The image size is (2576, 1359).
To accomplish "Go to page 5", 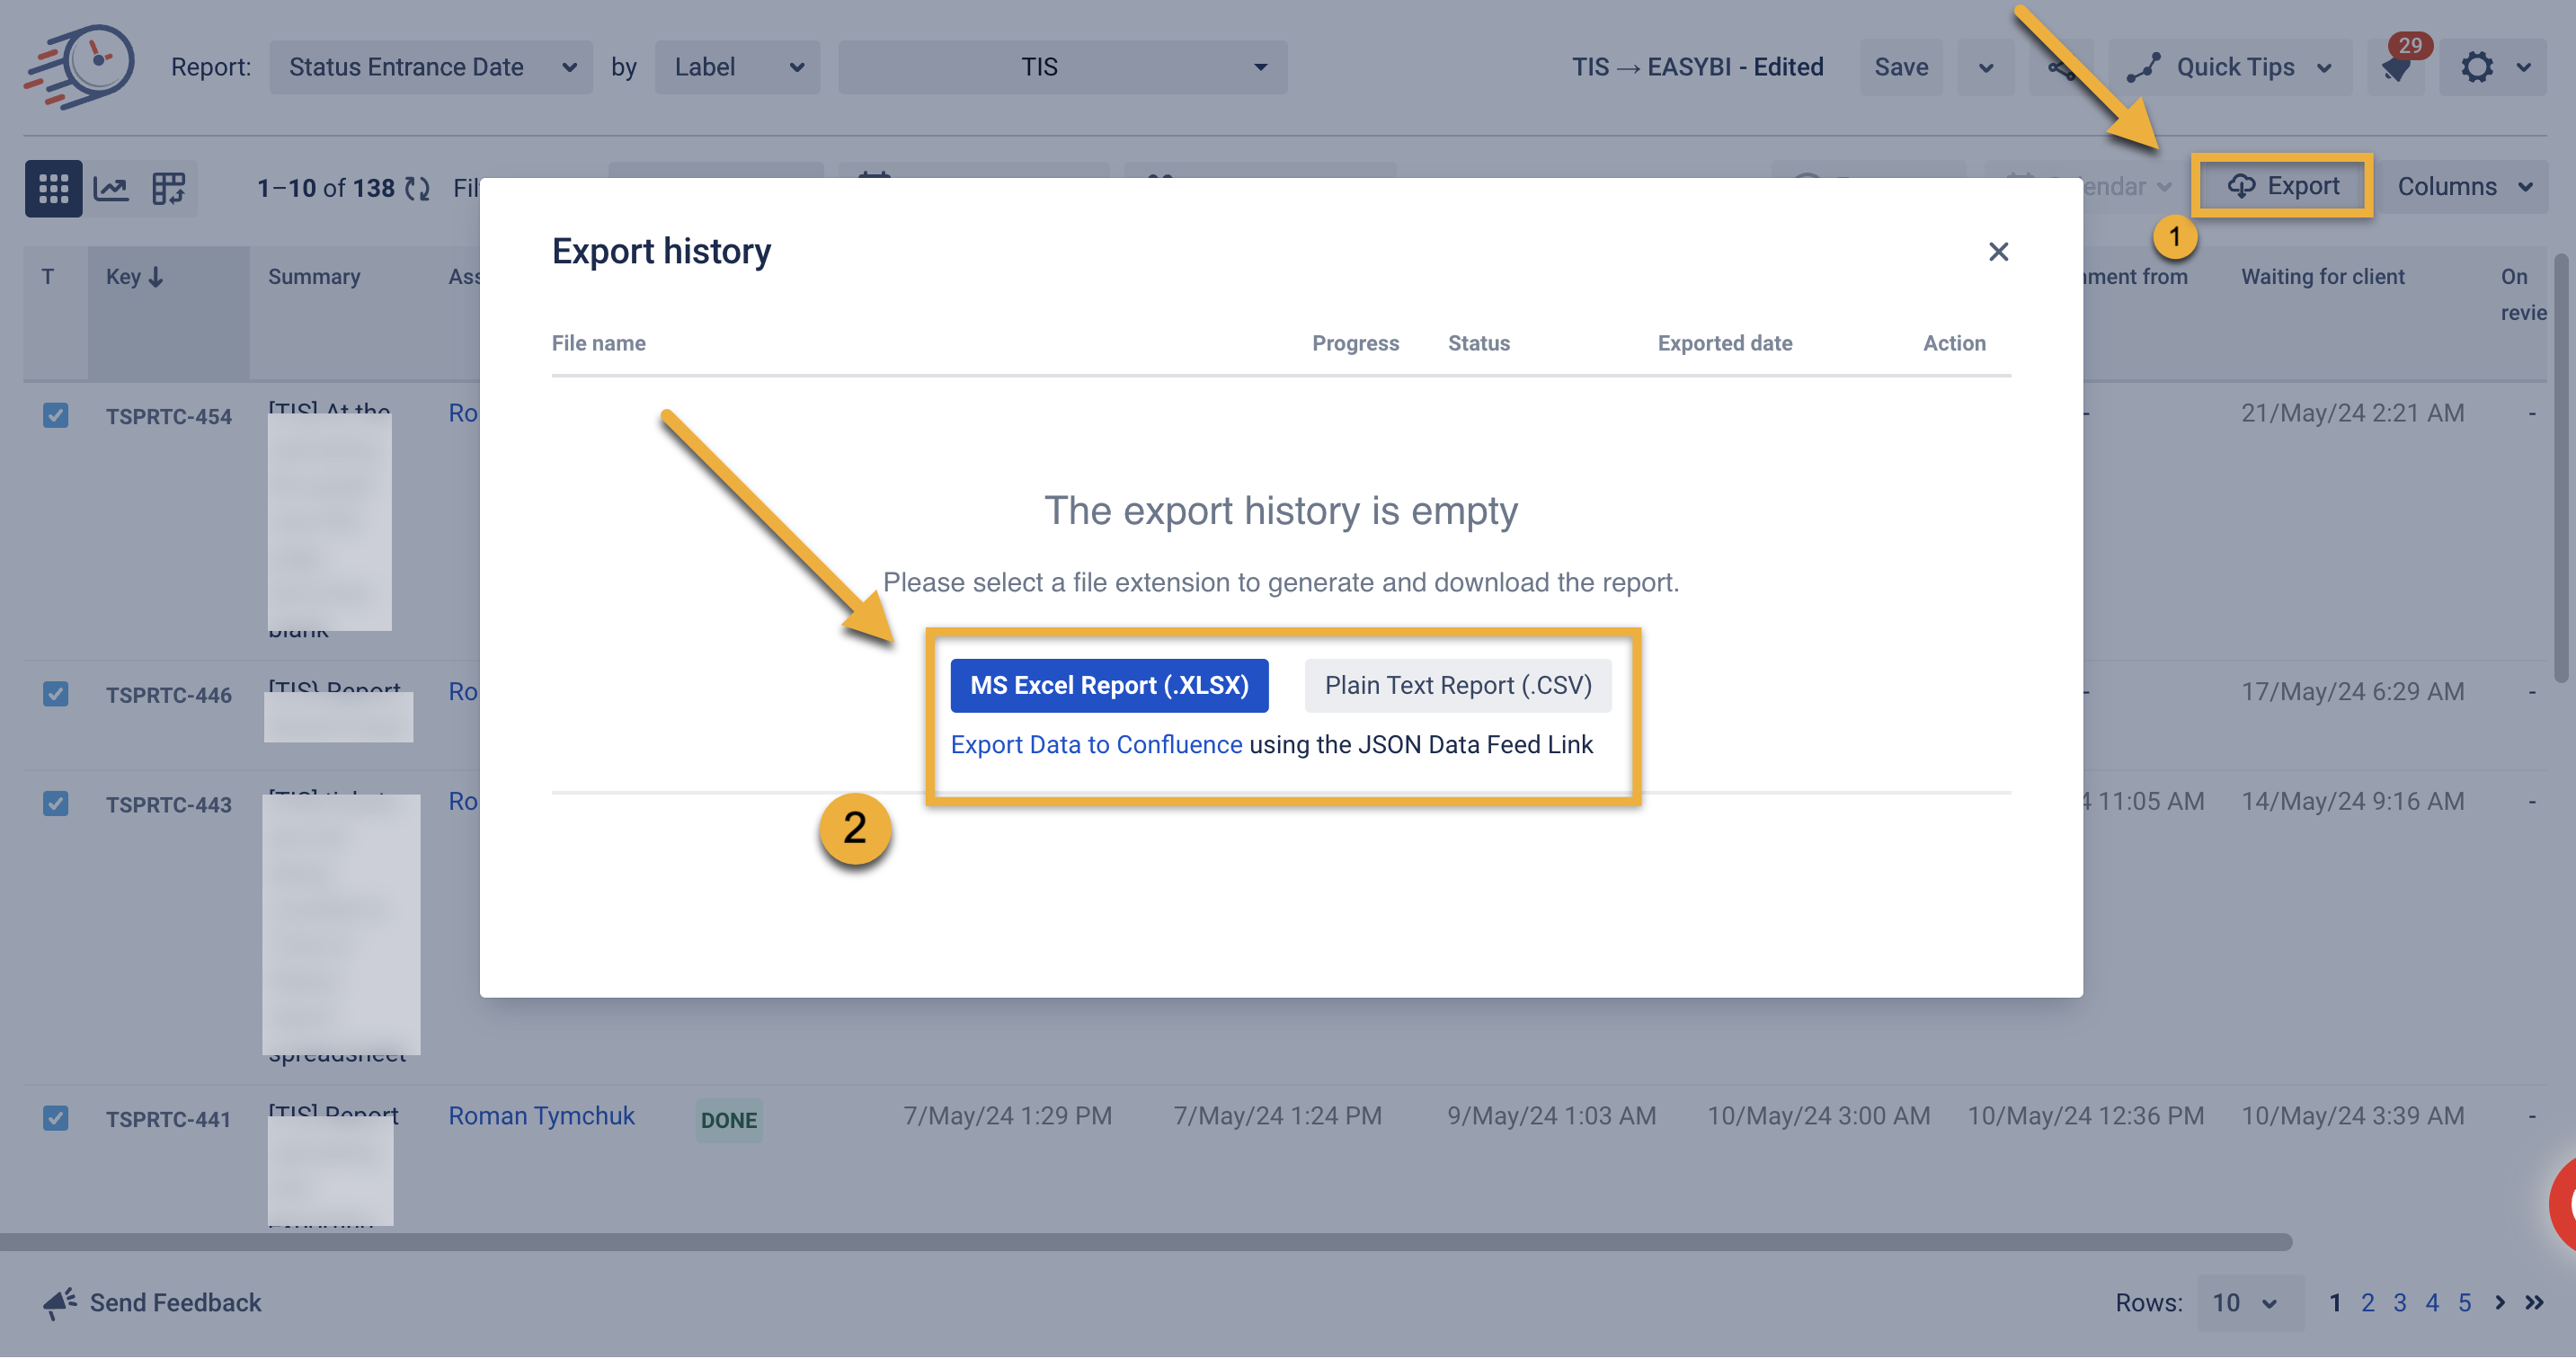I will 2465,1303.
